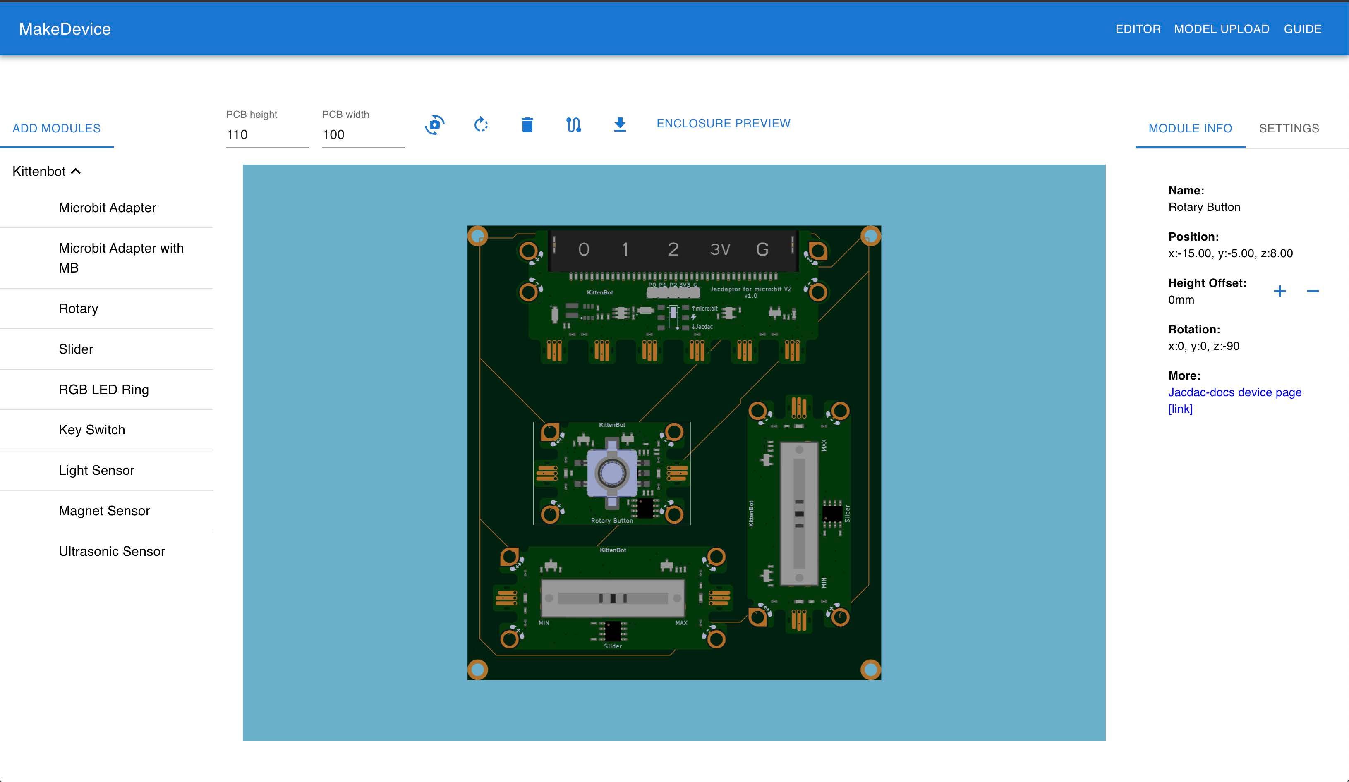Switch to the Settings tab
The image size is (1349, 782).
pos(1289,129)
